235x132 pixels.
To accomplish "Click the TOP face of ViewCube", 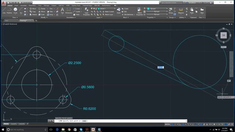I will click(x=224, y=35).
